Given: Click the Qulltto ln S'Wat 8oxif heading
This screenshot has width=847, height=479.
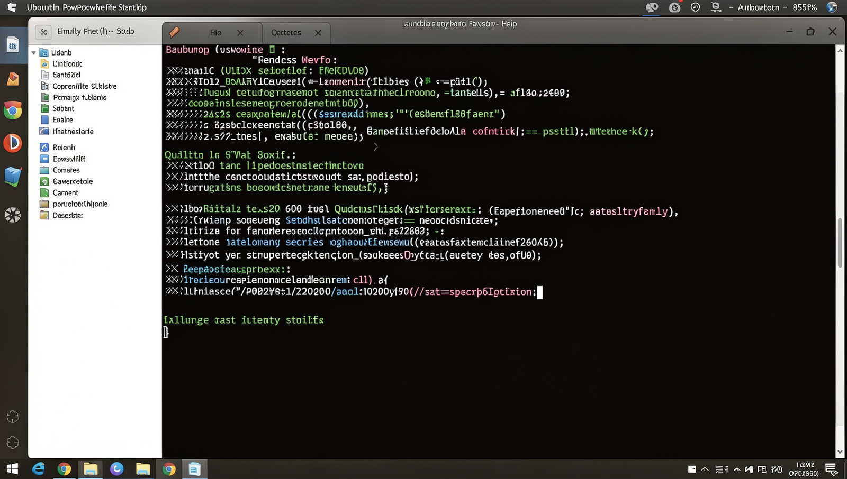Looking at the screenshot, I should coord(230,155).
